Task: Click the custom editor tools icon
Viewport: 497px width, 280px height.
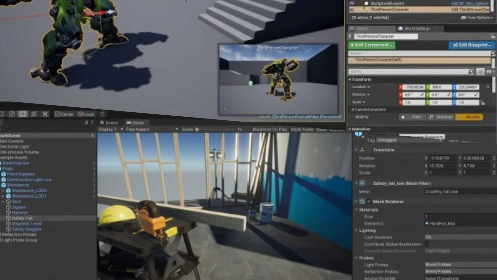Action: 45,114
